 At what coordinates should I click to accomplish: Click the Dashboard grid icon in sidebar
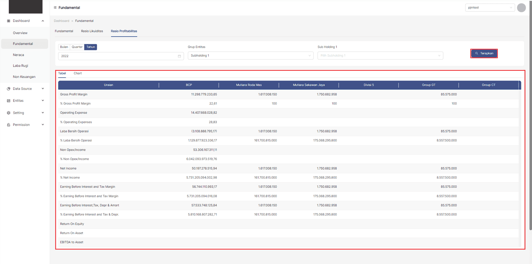pos(9,21)
